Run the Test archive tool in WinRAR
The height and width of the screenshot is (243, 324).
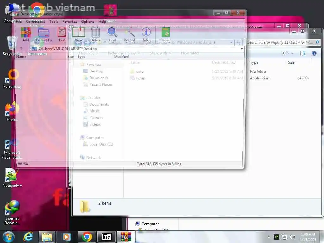point(62,34)
